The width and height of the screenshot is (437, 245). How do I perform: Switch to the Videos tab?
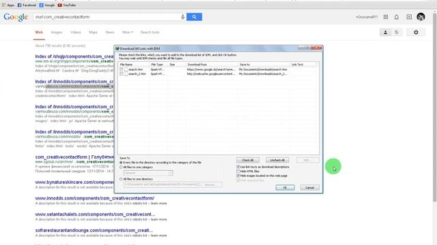point(76,32)
